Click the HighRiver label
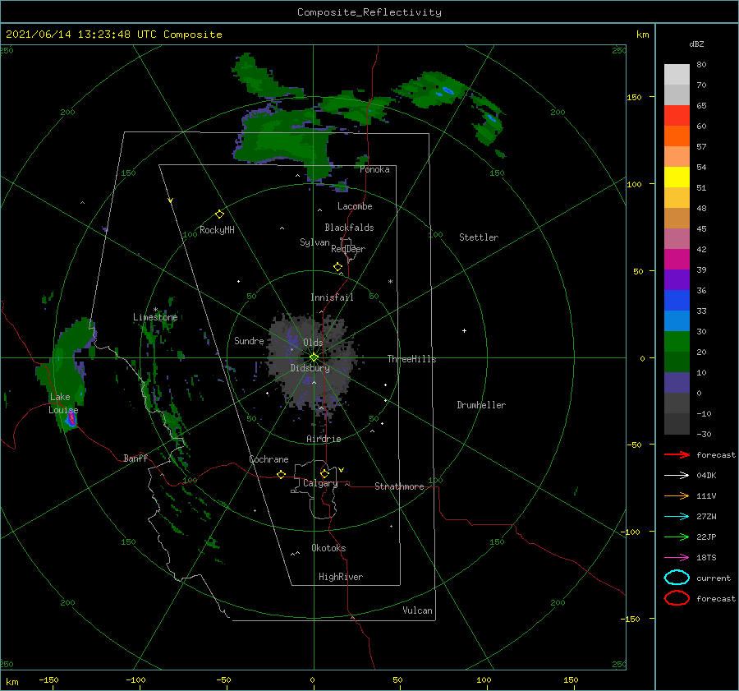Viewport: 739px width, 691px height. tap(341, 577)
